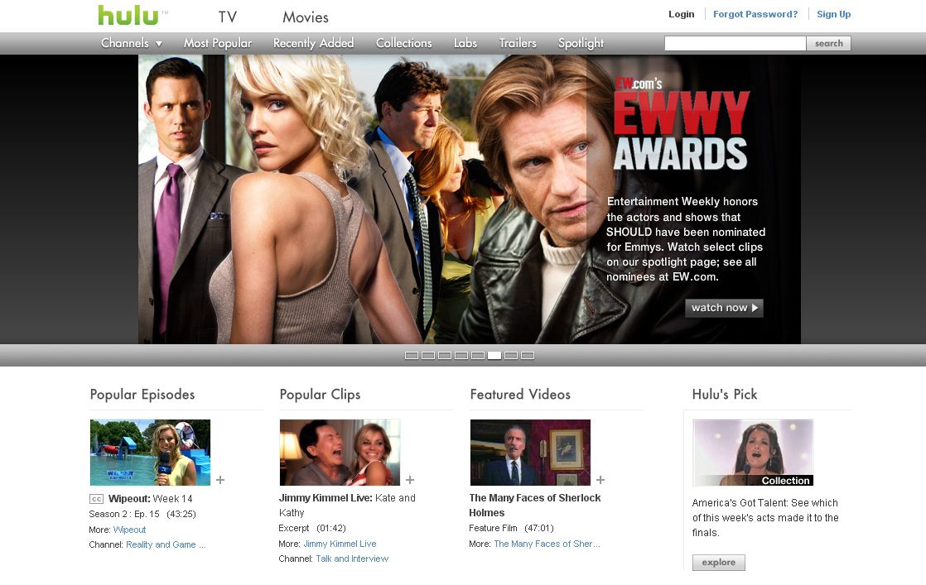Click the More: Wipeout link

129,530
